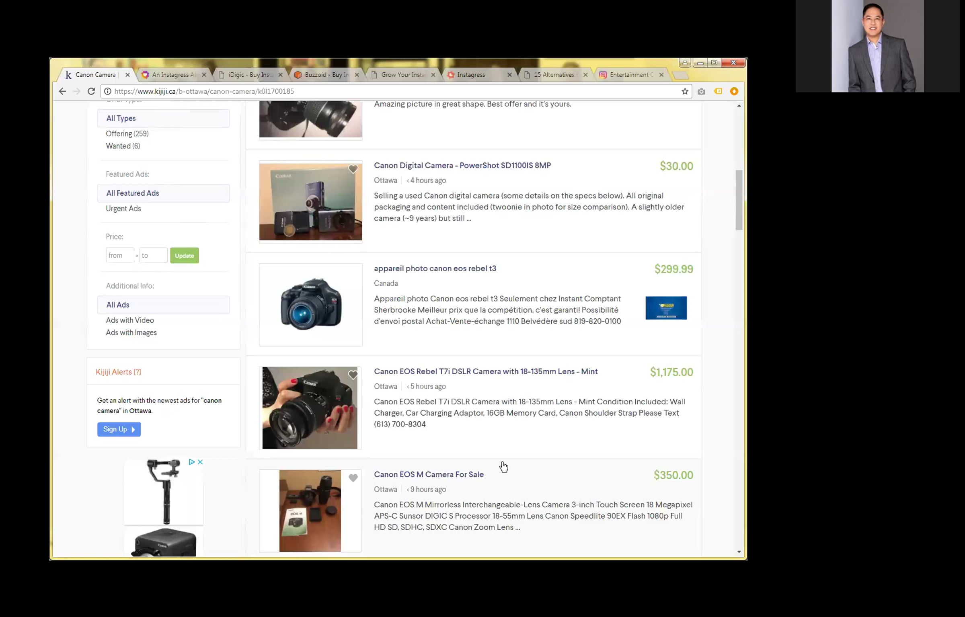Click the orange circle extension icon
965x617 pixels.
pyautogui.click(x=734, y=91)
